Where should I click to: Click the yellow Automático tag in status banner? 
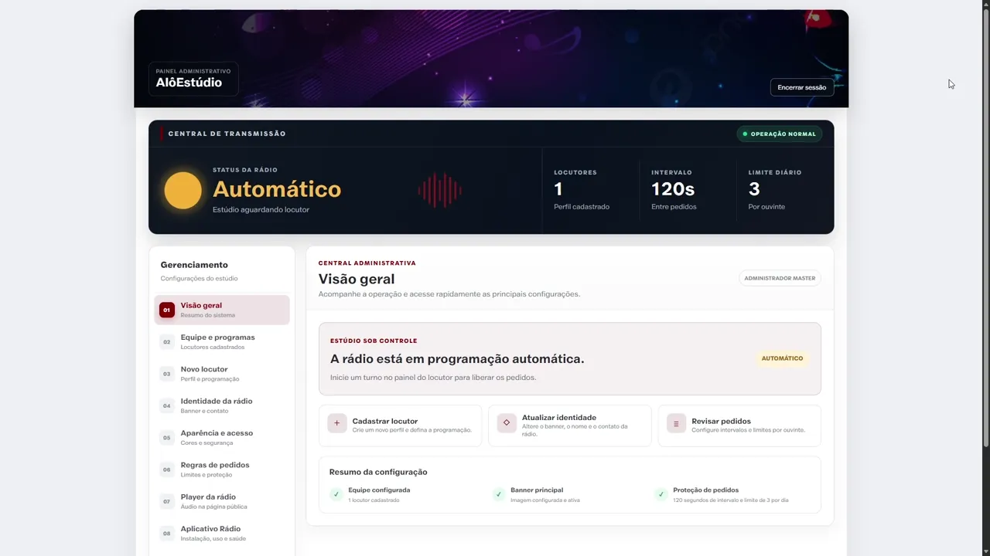point(782,358)
